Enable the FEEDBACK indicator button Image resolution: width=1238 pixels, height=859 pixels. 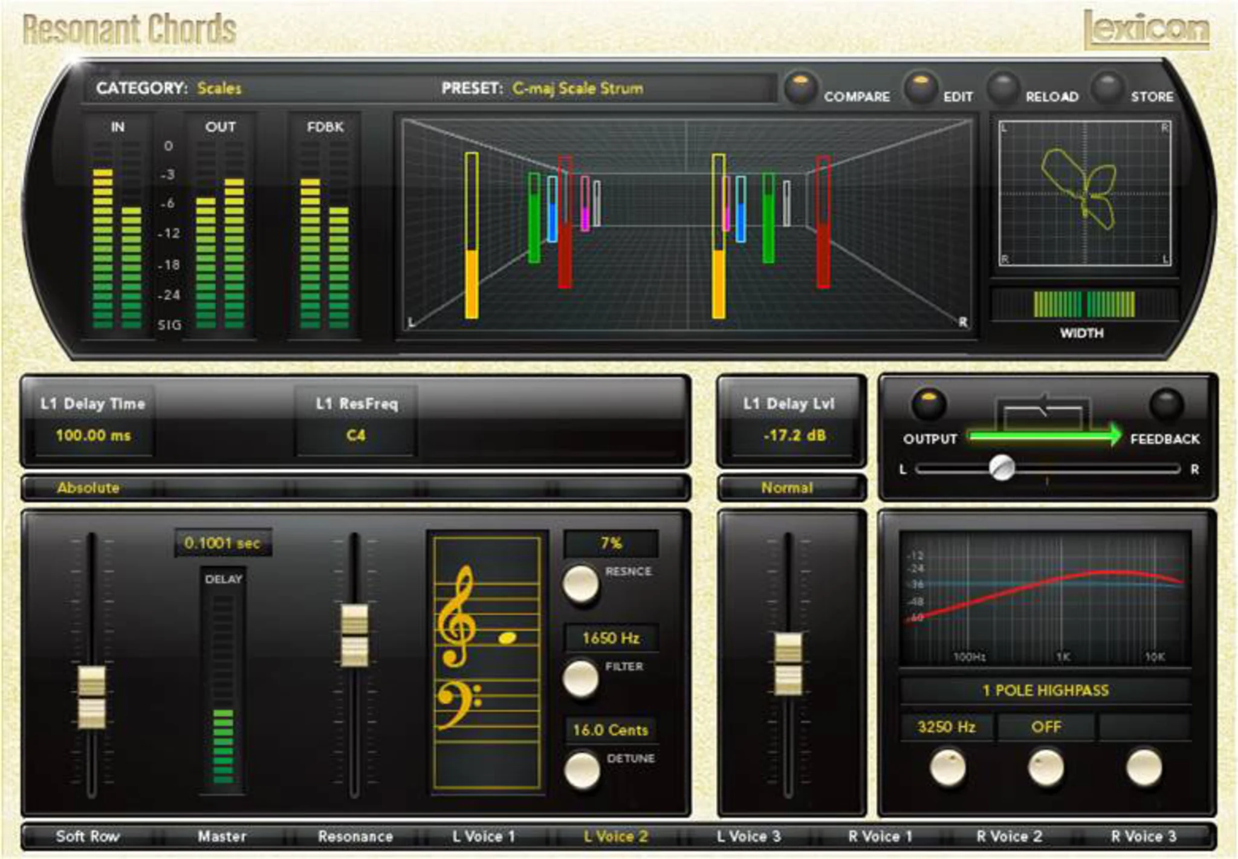(x=1165, y=404)
